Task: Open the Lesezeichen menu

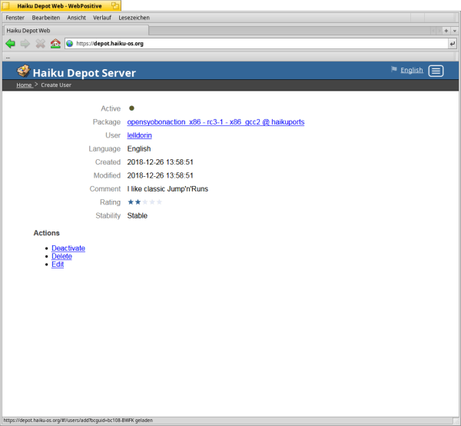Action: point(134,17)
